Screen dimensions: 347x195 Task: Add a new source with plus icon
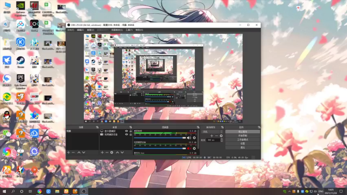[x=102, y=153]
